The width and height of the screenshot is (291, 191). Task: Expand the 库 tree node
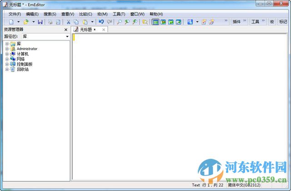click(x=7, y=44)
